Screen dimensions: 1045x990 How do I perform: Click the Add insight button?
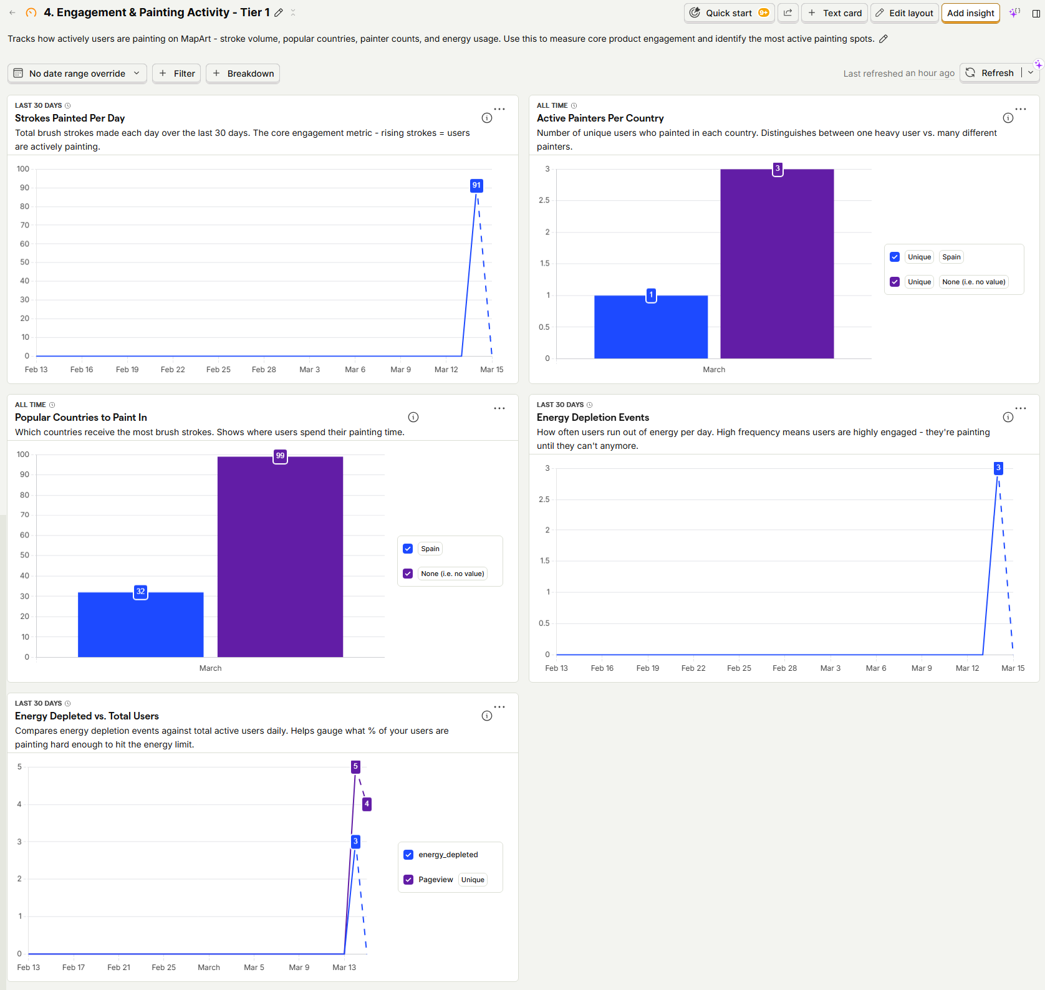point(970,12)
